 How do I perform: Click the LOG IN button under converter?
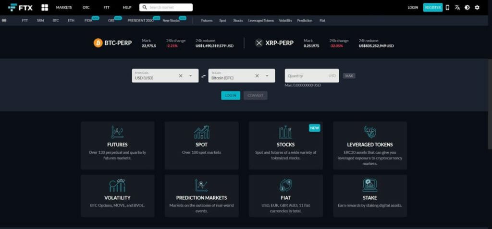(231, 95)
